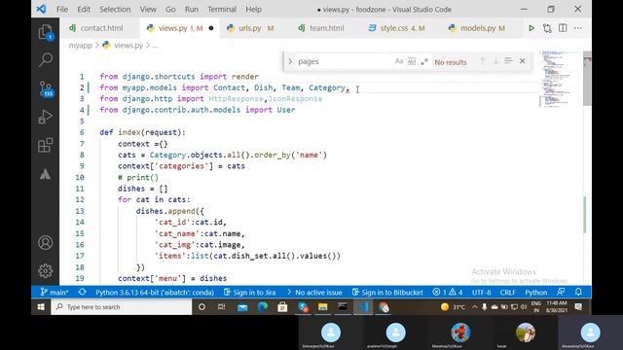Click the main branch in status bar
The image size is (623, 350).
55,293
